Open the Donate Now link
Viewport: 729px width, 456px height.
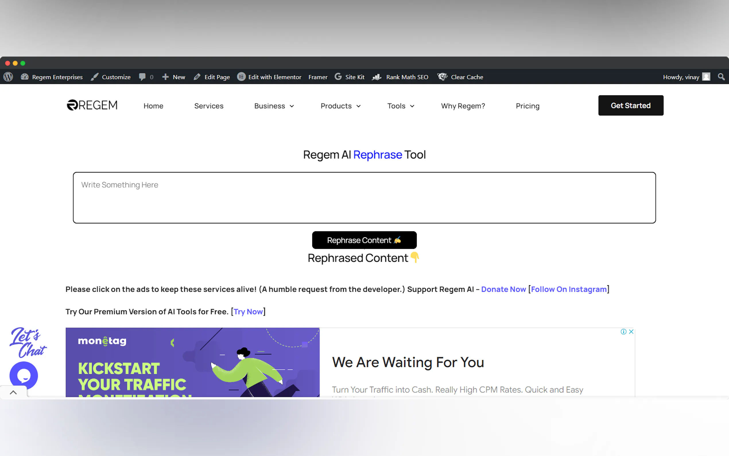pyautogui.click(x=504, y=289)
